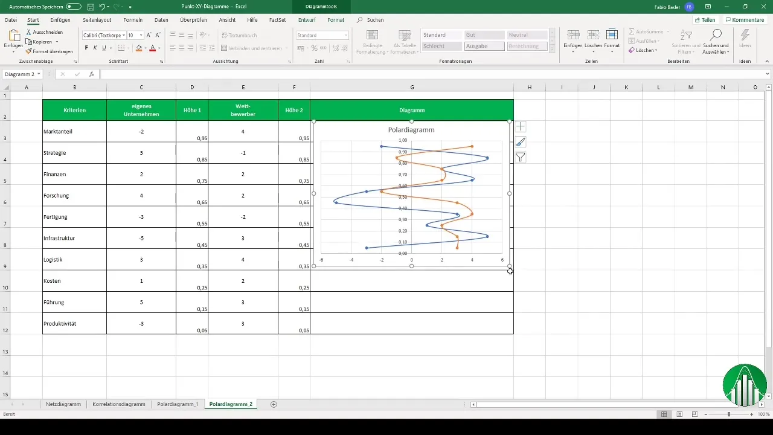Expand the Kopieren dropdown arrow
773x435 pixels.
(x=57, y=42)
